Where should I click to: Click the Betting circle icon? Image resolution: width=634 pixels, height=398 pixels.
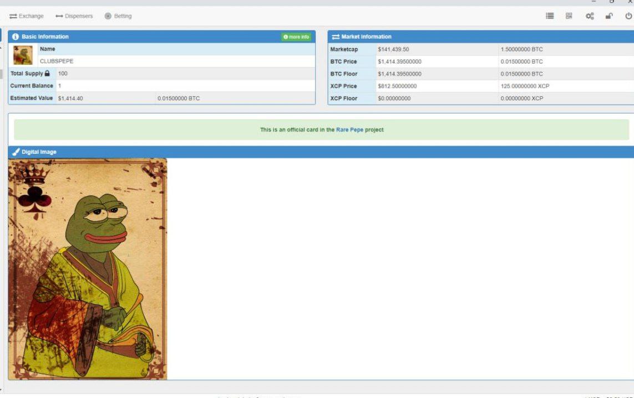pyautogui.click(x=108, y=16)
